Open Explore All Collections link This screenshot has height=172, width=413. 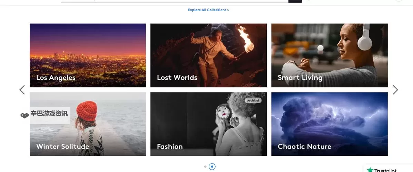[x=208, y=10]
